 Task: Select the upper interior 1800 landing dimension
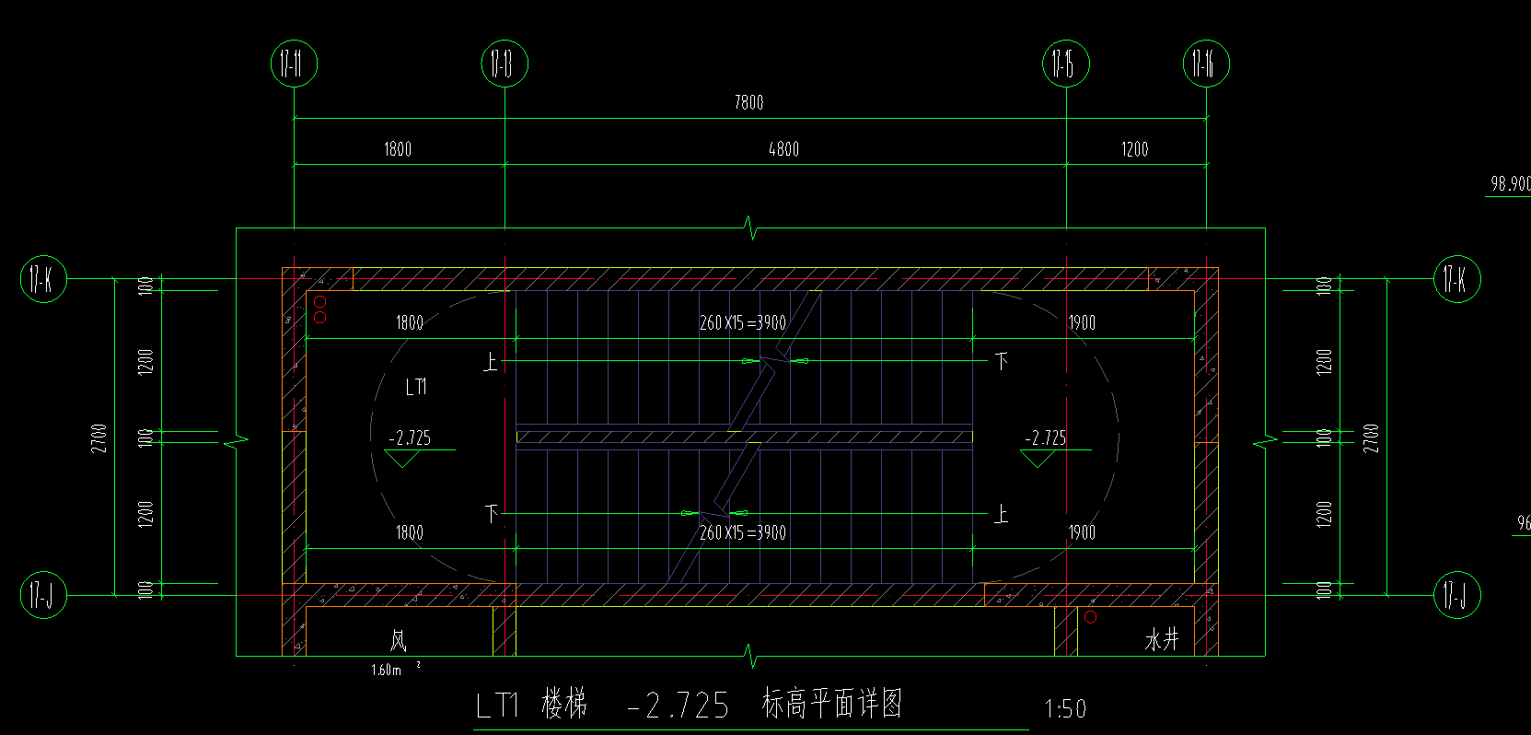coord(410,322)
